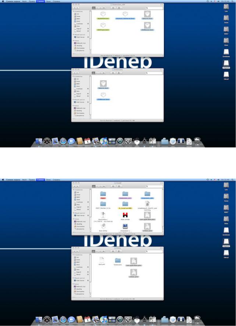Open the Extensions folder in Extra window
Image resolution: width=236 pixels, height=326 pixels.
point(118,262)
